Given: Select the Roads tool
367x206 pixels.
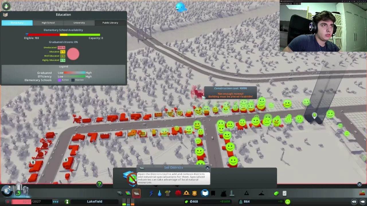Looking at the screenshot, I should (120, 193).
